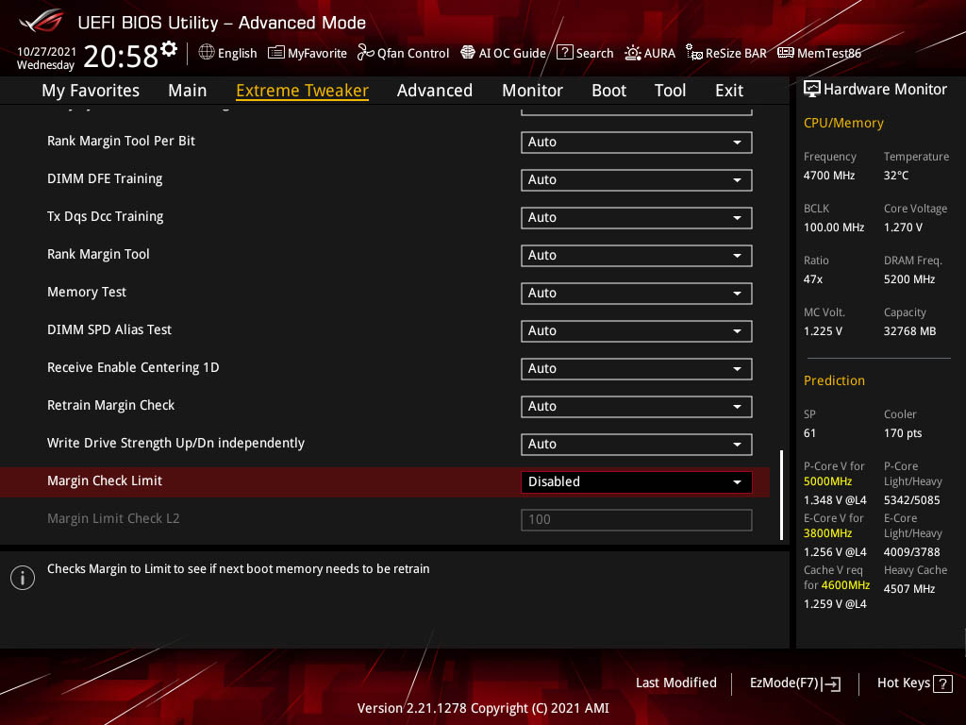Click the 4700 MHz frequency value
This screenshot has width=966, height=725.
[829, 176]
